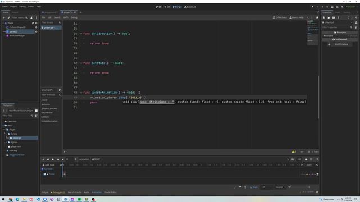The width and height of the screenshot is (360, 202).
Task: Attach a script to the selected node
Action: pyautogui.click(x=31, y=17)
